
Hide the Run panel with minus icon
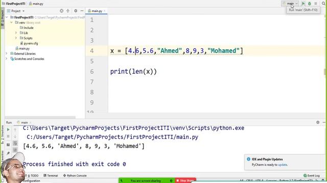324,123
